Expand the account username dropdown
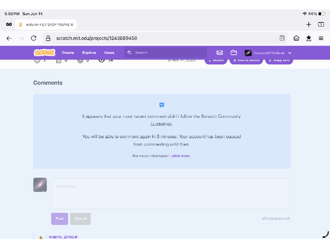 coord(268,53)
